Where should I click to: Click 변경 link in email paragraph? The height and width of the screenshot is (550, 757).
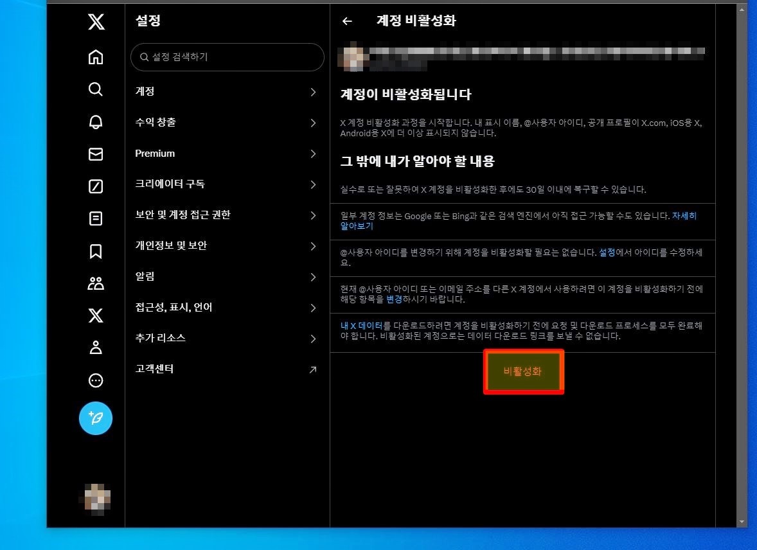[394, 299]
